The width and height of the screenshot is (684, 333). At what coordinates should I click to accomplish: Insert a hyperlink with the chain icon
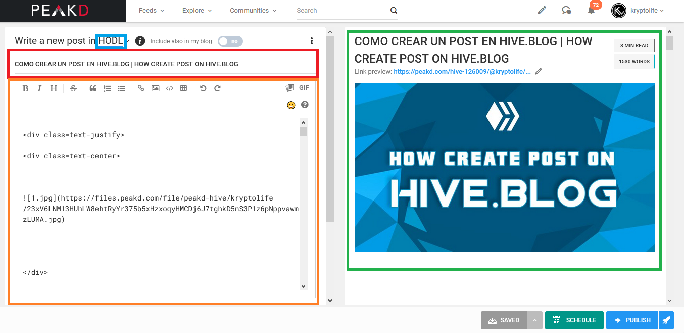click(x=141, y=88)
